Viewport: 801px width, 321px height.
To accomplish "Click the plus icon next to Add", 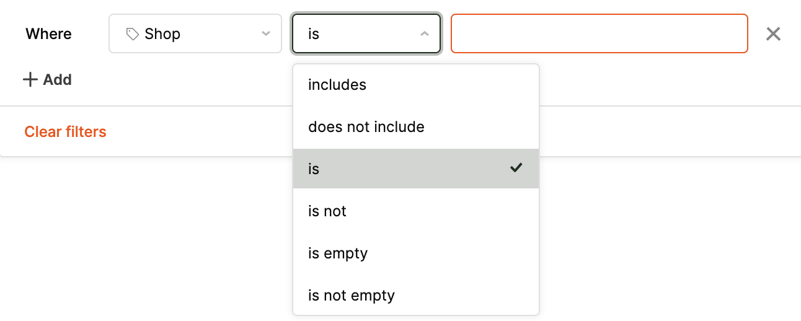I will click(30, 80).
